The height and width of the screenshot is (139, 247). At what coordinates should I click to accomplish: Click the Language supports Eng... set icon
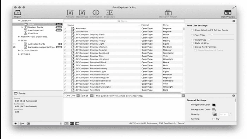25,47
